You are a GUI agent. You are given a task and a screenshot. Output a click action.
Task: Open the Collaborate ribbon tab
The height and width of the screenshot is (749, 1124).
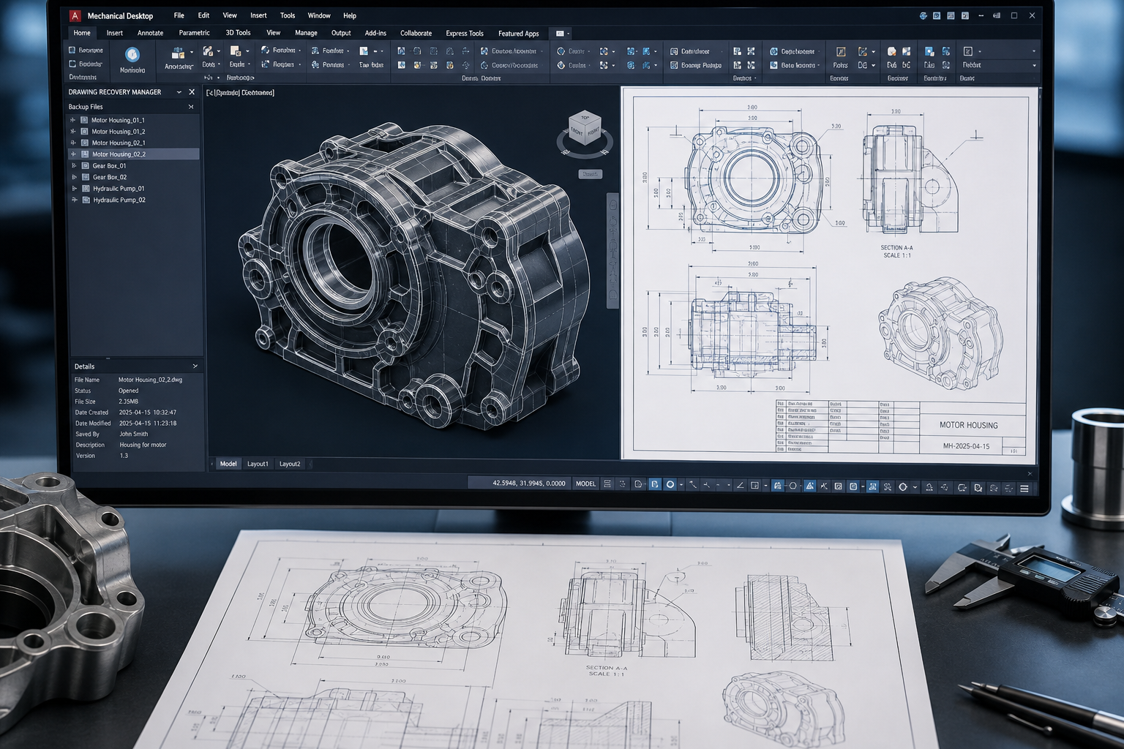click(416, 33)
